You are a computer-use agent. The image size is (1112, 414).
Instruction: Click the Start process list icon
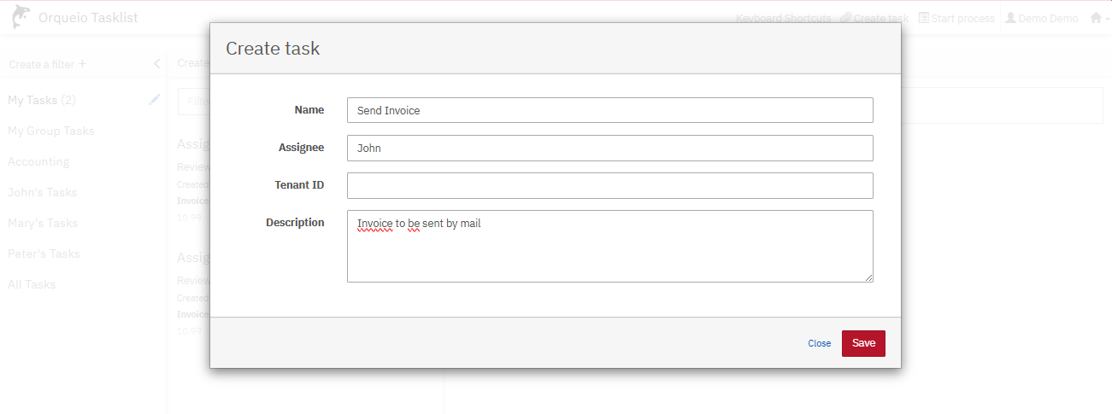point(923,18)
